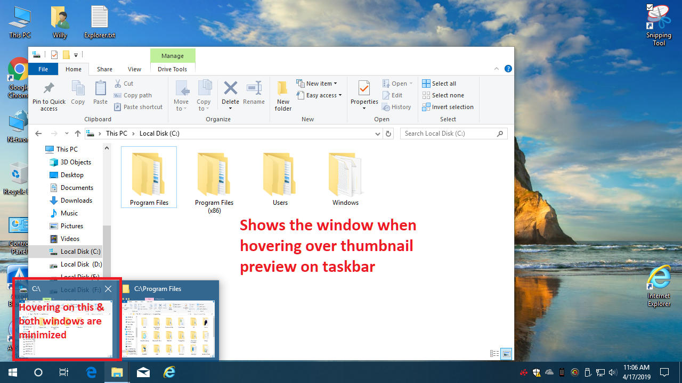Open the Recent locations dropdown arrow
The width and height of the screenshot is (682, 383).
click(67, 134)
